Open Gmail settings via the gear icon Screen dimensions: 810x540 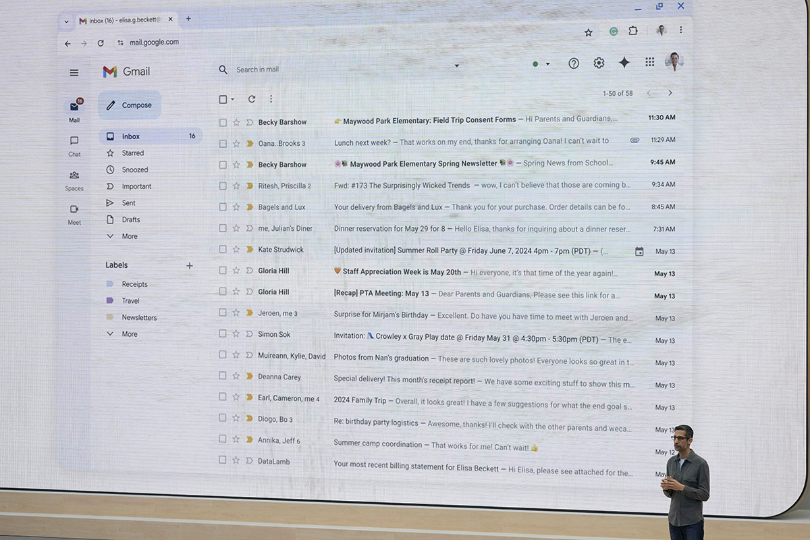click(598, 62)
